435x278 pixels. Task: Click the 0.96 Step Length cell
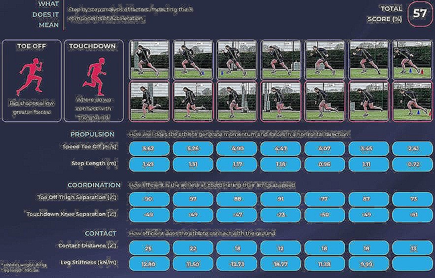(325, 165)
